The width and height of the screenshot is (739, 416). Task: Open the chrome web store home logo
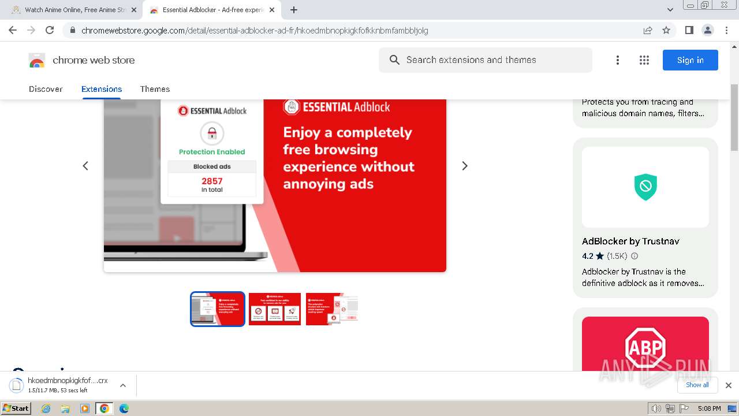click(81, 60)
